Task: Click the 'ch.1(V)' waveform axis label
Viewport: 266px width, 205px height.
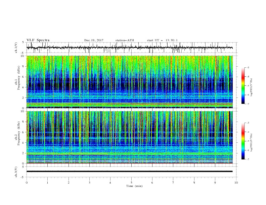Action: click(16, 48)
